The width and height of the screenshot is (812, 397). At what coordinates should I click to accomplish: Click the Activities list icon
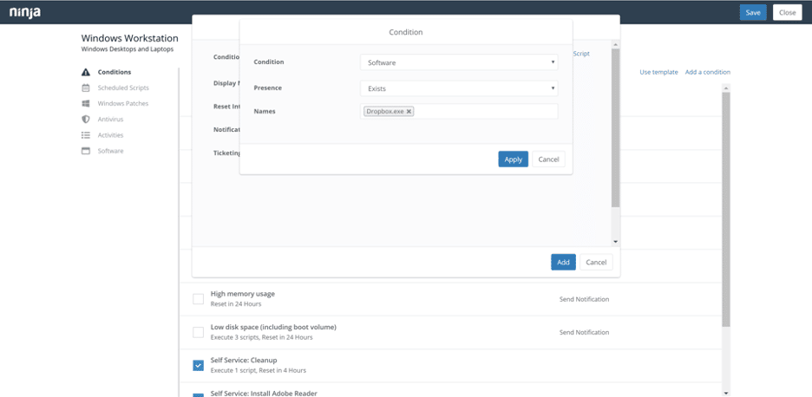pos(86,135)
